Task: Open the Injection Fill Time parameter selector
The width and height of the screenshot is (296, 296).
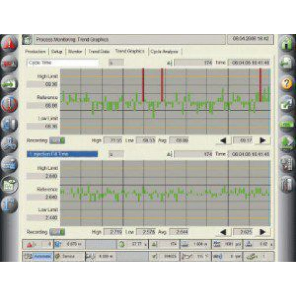Action: pyautogui.click(x=62, y=154)
